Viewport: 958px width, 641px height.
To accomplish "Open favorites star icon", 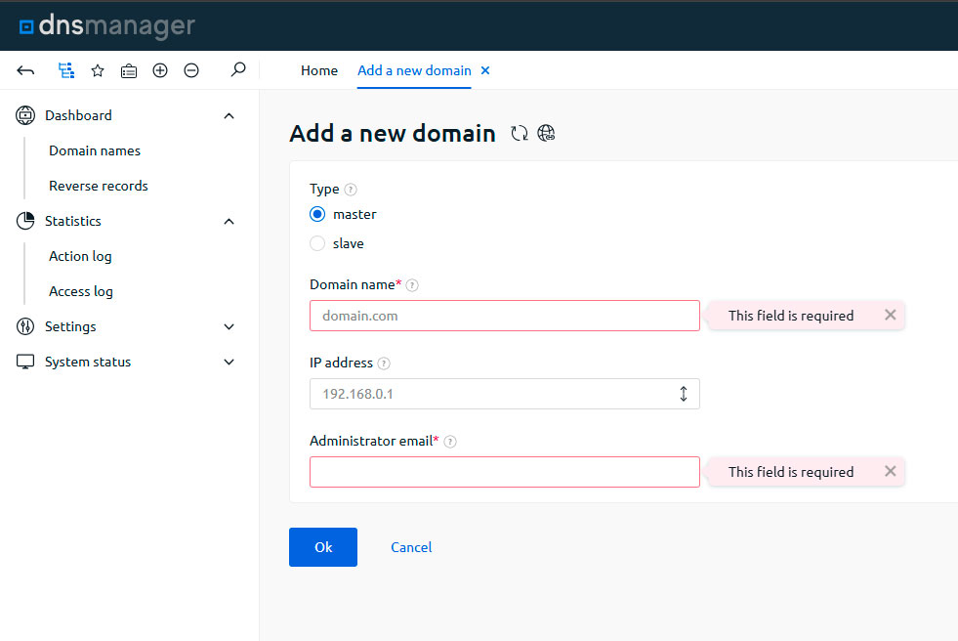I will coord(98,70).
